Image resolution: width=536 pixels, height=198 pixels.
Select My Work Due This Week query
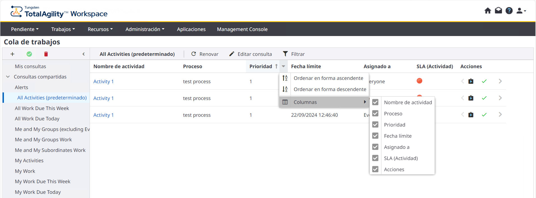click(x=43, y=182)
